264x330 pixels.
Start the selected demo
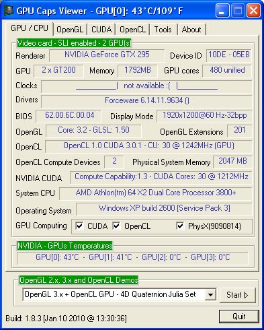click(x=237, y=295)
